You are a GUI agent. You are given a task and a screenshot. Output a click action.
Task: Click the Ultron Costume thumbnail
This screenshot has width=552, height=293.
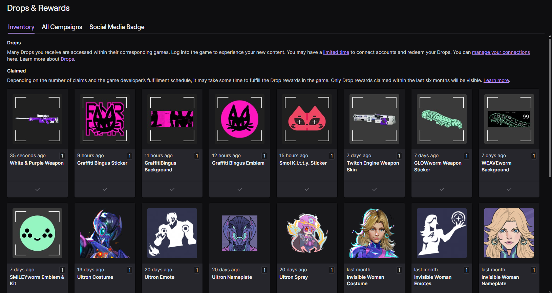(105, 233)
